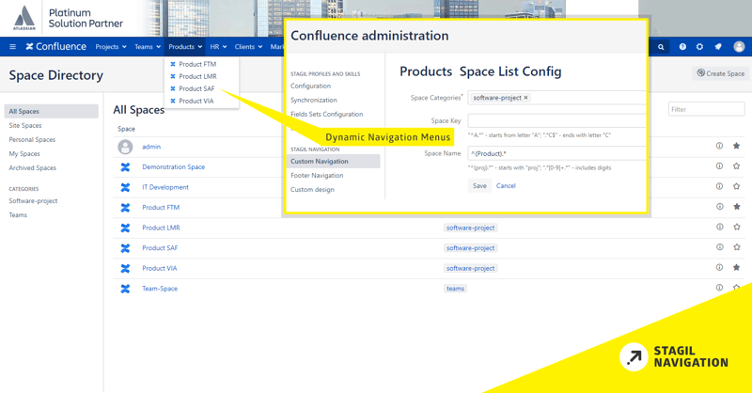The height and width of the screenshot is (393, 752).
Task: Toggle favorite star for Product VIA
Action: (737, 267)
